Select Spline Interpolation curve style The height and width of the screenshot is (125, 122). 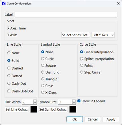click(97, 59)
